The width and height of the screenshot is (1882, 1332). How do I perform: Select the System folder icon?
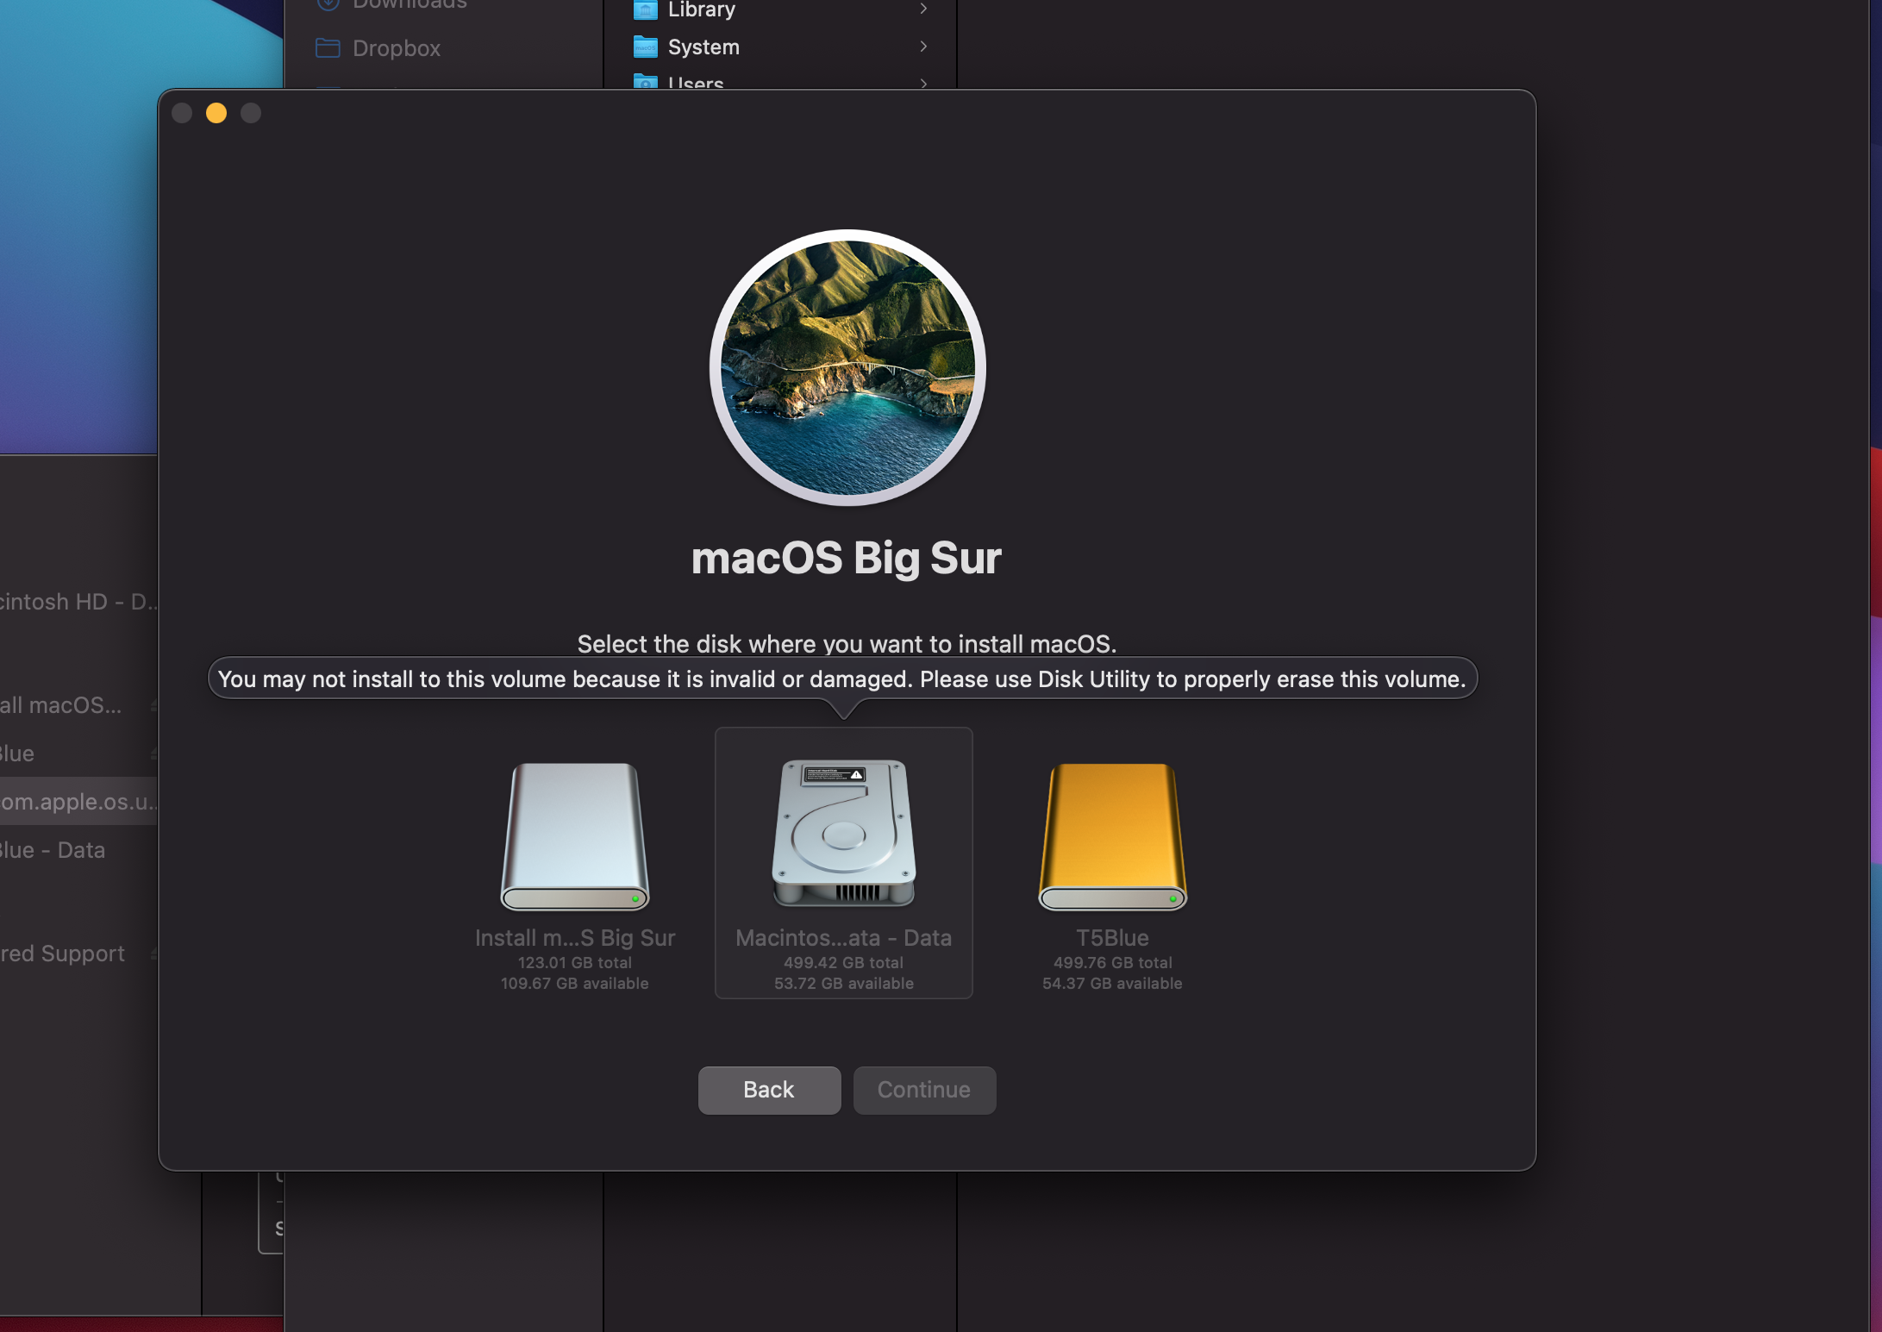point(646,47)
